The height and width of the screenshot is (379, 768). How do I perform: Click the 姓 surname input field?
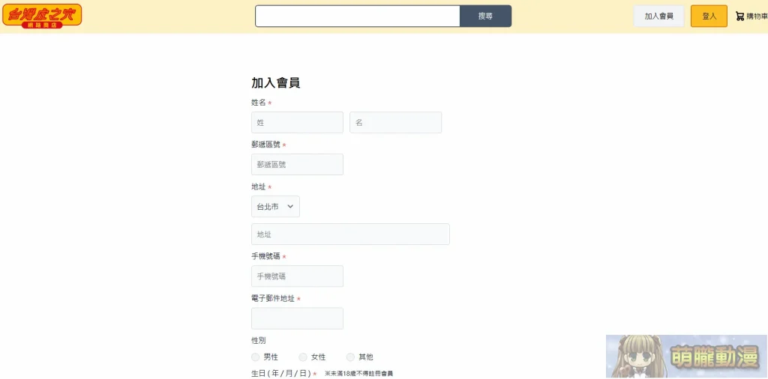click(x=297, y=123)
